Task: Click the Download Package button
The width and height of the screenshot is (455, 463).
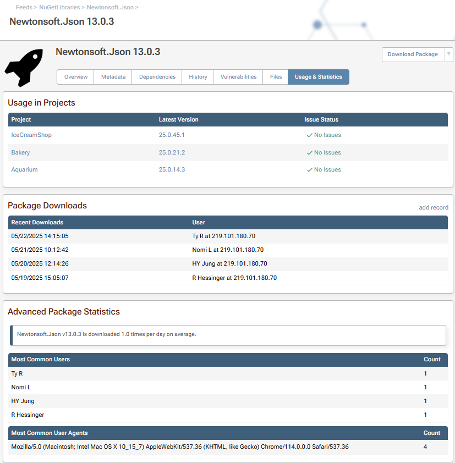Action: point(413,54)
